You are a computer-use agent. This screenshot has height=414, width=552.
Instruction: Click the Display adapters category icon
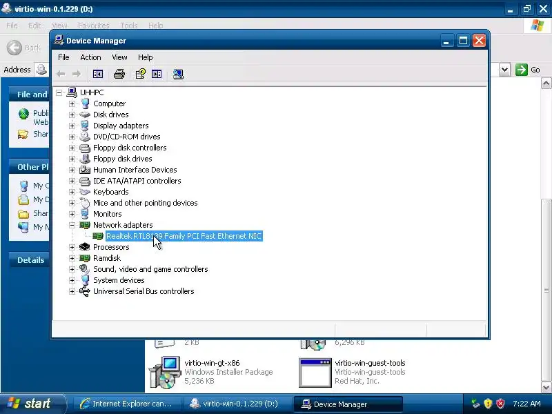click(x=85, y=126)
